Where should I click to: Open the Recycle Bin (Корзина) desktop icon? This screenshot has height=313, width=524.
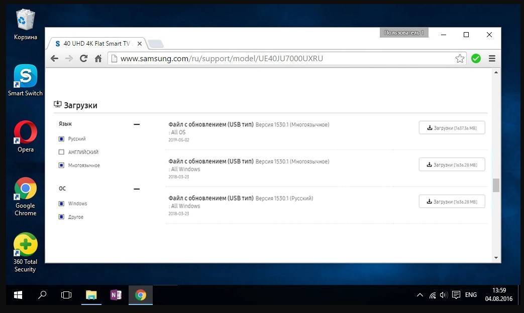pyautogui.click(x=25, y=25)
